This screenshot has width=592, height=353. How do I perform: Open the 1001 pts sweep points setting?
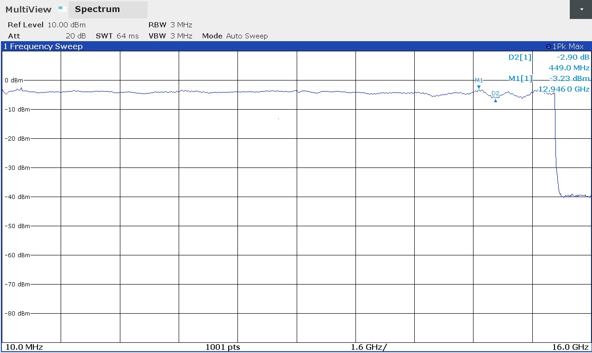click(x=223, y=347)
